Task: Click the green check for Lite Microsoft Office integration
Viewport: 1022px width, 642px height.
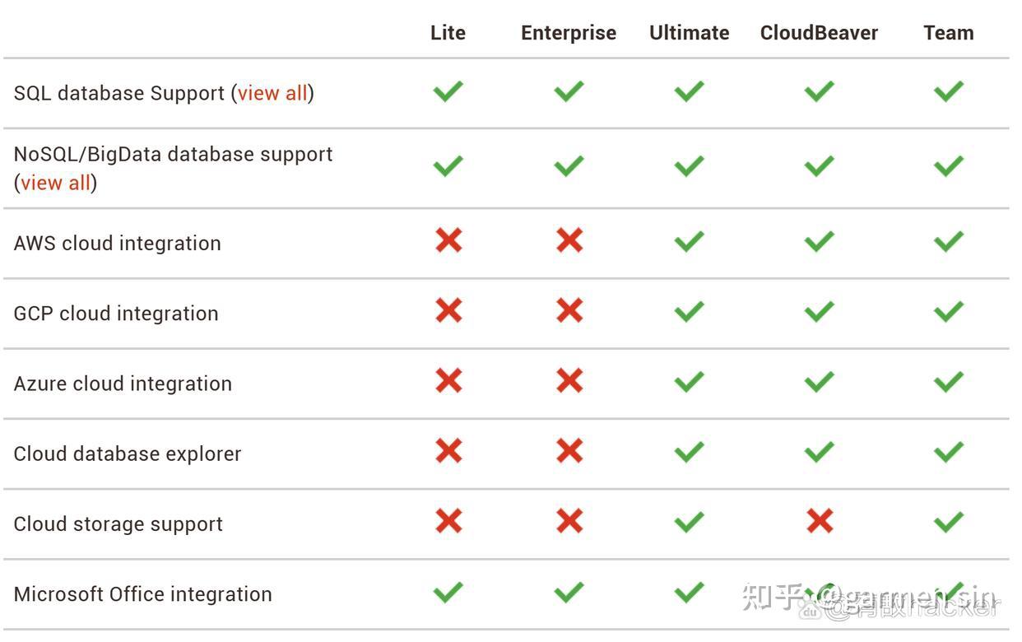Action: (448, 592)
